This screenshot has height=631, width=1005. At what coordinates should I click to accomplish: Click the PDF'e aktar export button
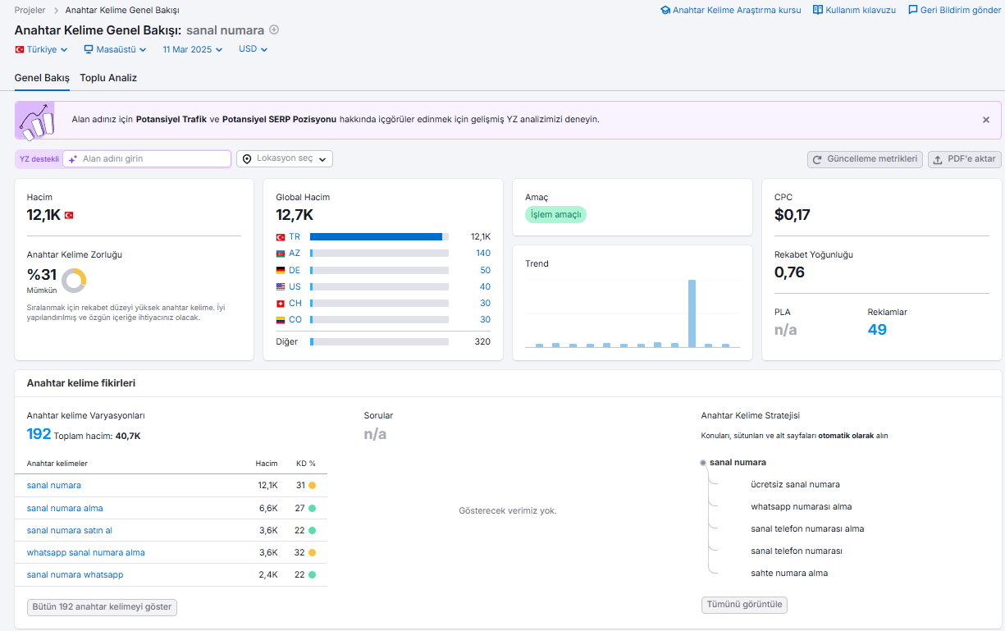(964, 159)
